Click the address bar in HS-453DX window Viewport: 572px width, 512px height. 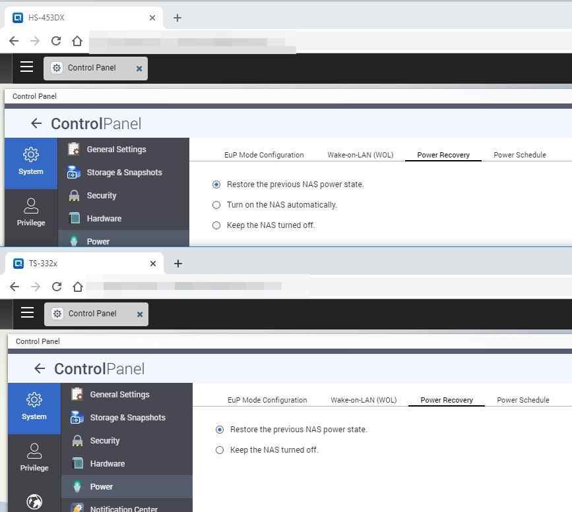click(x=191, y=41)
